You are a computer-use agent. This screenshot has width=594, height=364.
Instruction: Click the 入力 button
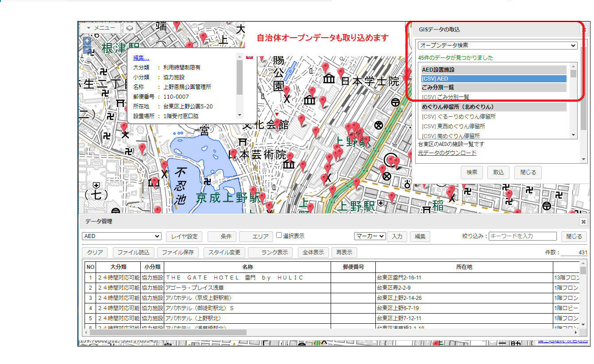[397, 237]
